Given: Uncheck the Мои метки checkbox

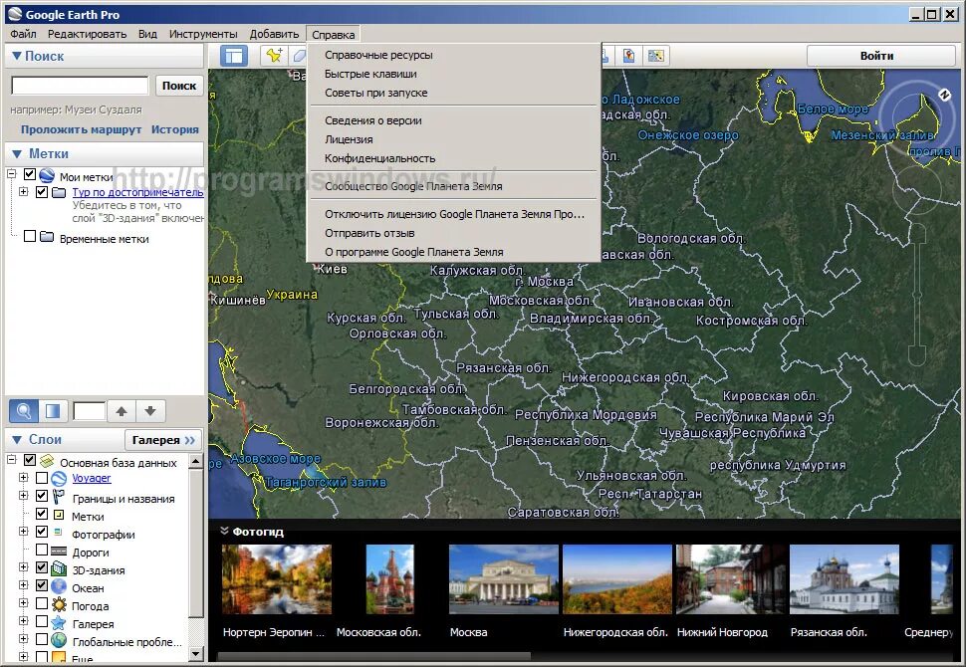Looking at the screenshot, I should tap(30, 174).
